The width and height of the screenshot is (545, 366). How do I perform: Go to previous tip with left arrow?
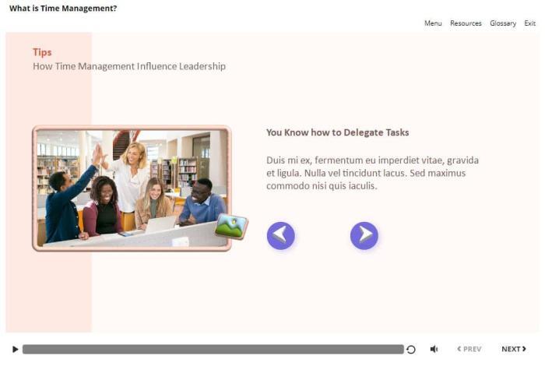point(281,235)
